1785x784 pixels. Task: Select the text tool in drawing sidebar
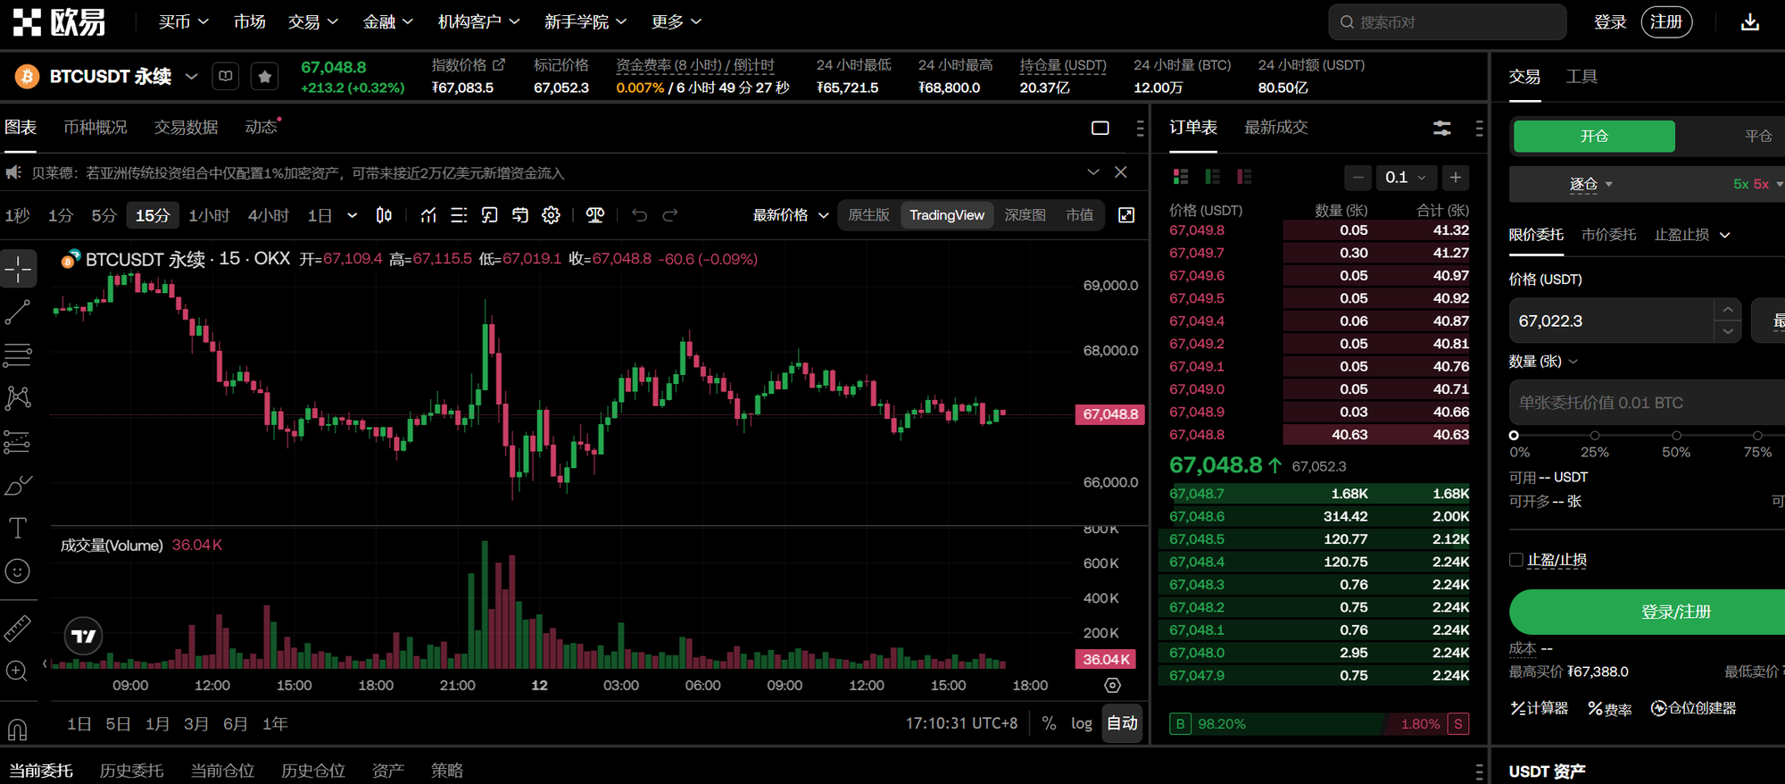18,528
